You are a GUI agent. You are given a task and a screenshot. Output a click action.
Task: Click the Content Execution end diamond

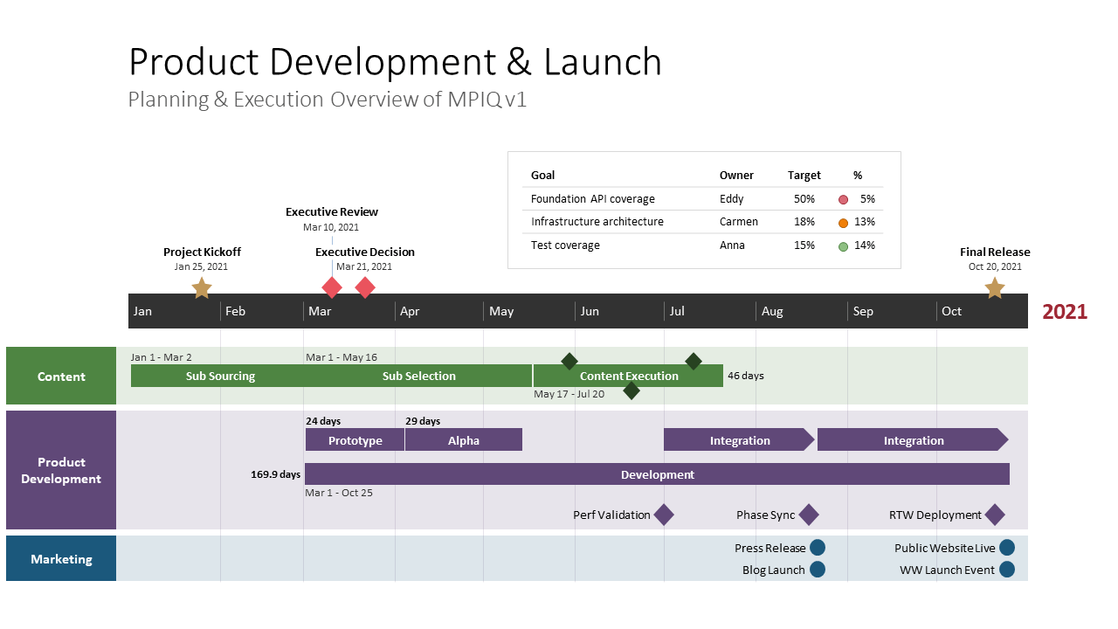(694, 361)
